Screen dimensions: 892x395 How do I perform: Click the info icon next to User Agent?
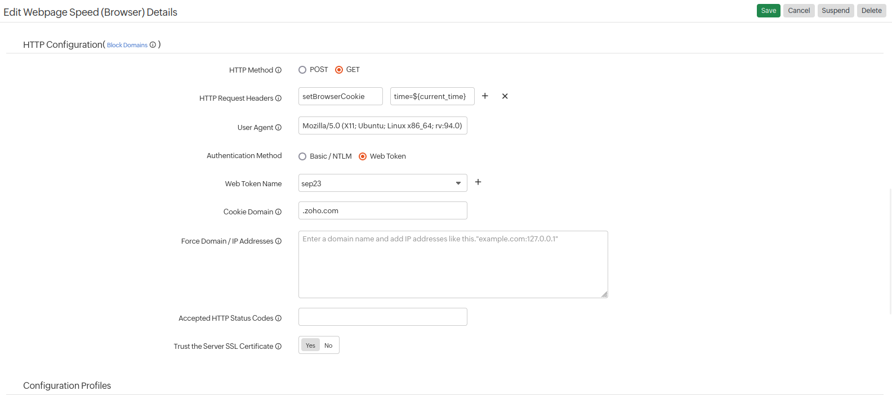pos(278,128)
